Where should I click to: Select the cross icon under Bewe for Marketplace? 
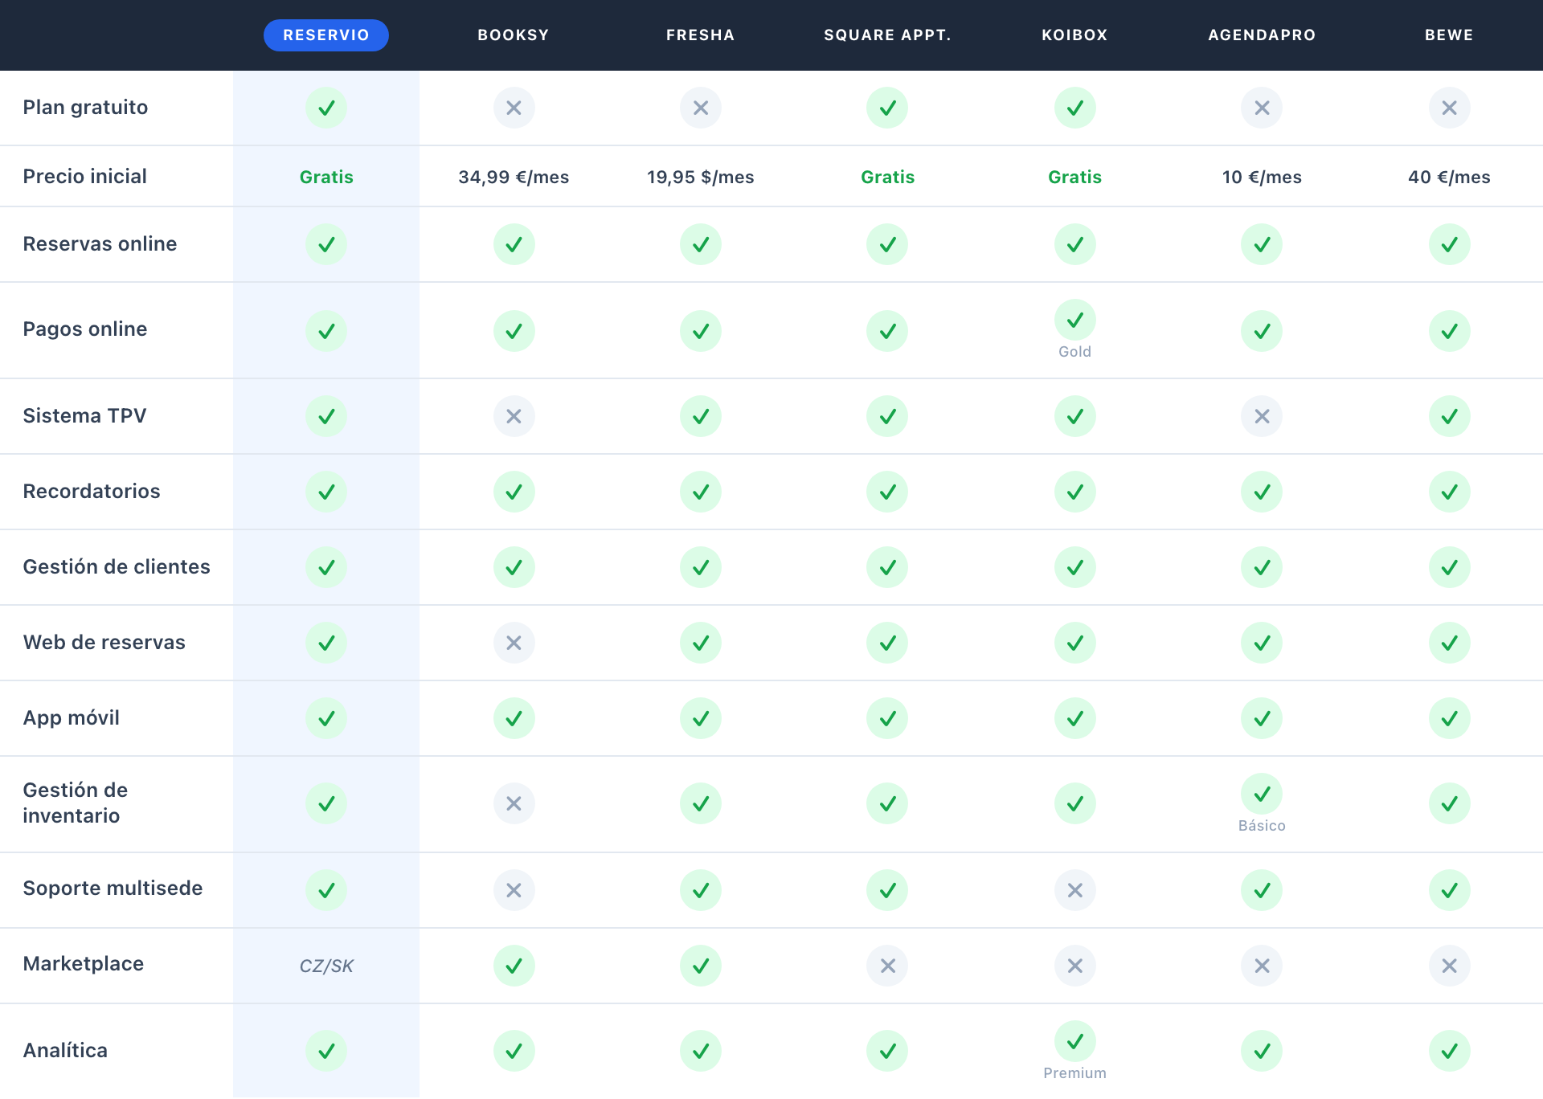coord(1449,966)
